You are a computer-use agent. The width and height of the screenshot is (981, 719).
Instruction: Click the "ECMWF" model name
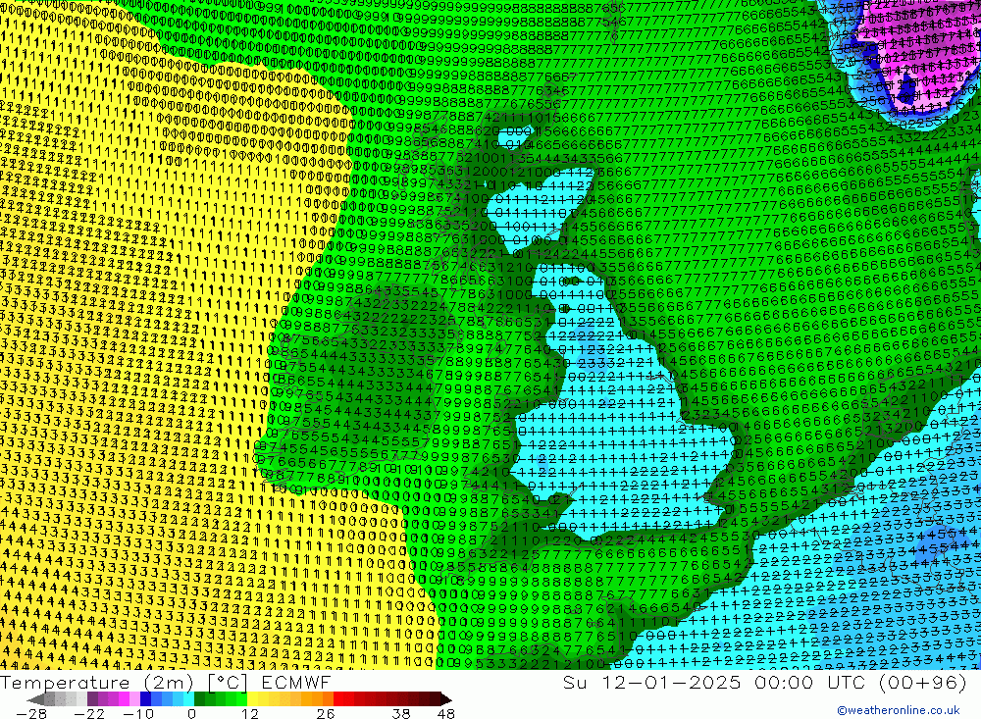point(296,683)
